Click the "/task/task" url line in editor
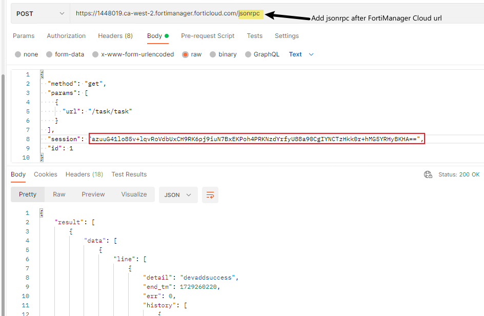 click(97, 111)
